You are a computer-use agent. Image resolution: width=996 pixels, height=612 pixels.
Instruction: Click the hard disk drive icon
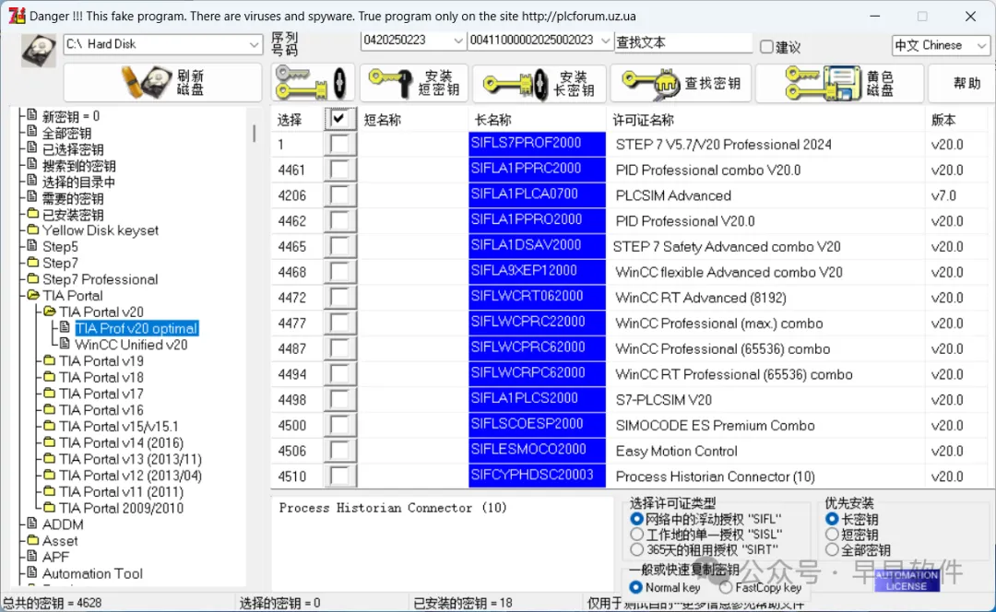pyautogui.click(x=39, y=50)
